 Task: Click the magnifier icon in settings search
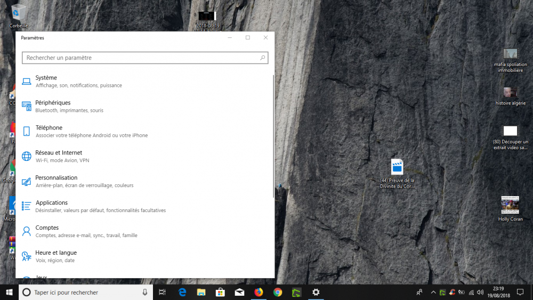click(x=262, y=58)
